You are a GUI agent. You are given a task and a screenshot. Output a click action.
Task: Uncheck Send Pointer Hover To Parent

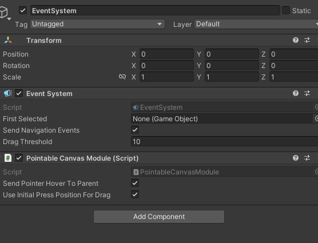point(135,183)
